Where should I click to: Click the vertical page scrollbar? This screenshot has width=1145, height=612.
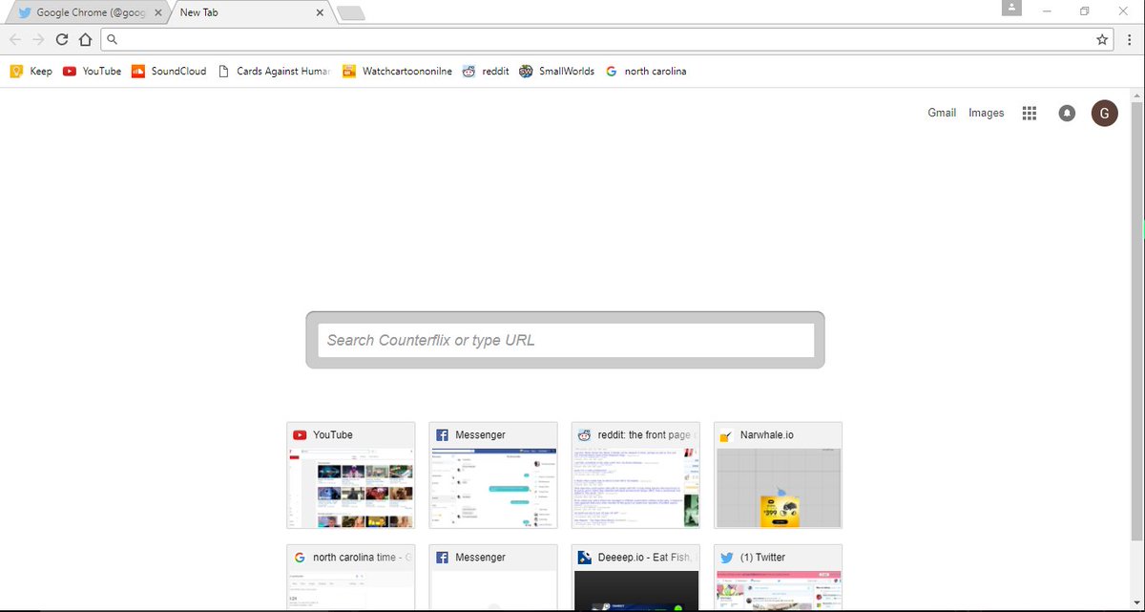point(1136,321)
